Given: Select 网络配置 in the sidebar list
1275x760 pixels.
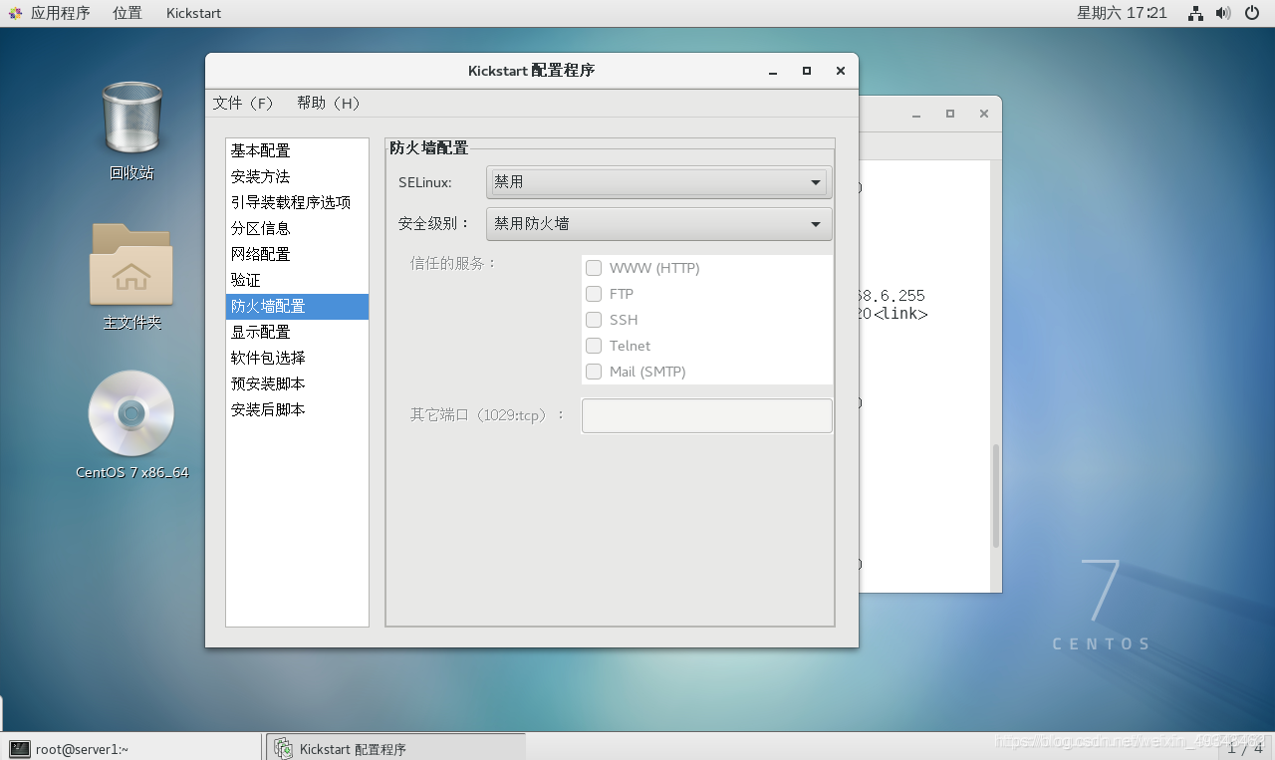Looking at the screenshot, I should [x=297, y=254].
